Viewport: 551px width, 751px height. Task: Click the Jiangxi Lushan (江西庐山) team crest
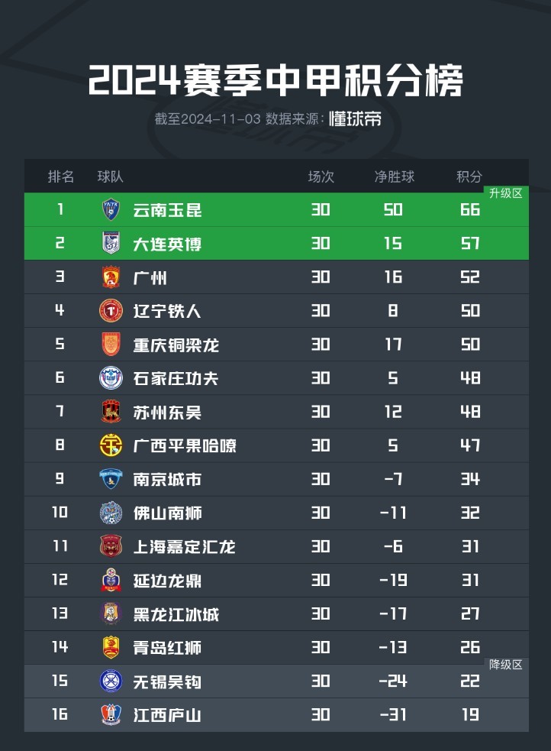coord(111,714)
